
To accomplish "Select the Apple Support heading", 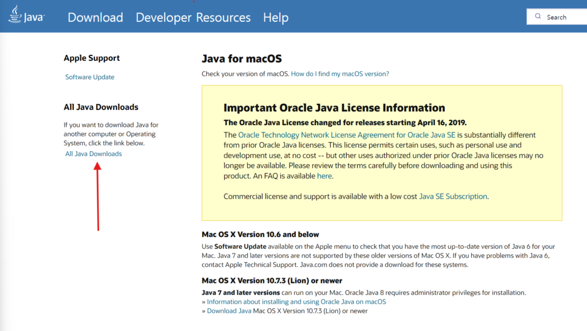I will tap(92, 58).
